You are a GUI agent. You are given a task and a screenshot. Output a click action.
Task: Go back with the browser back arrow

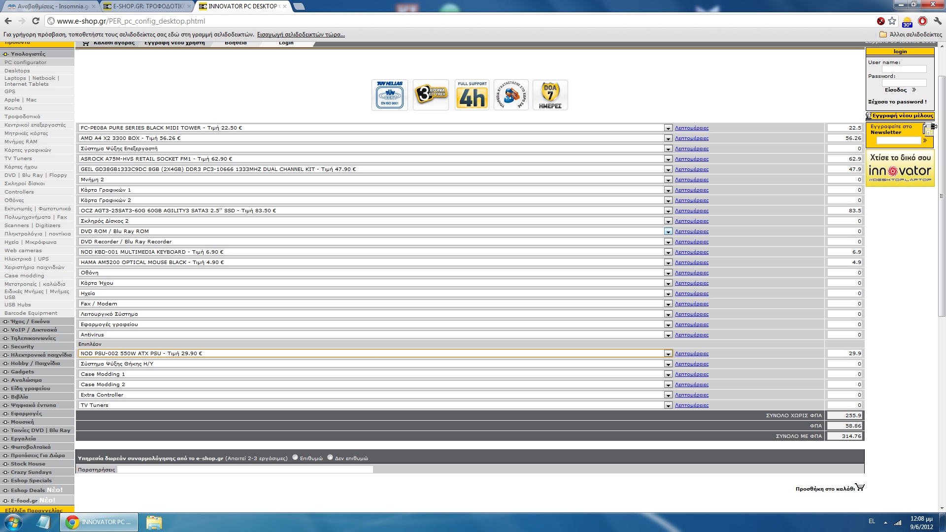(x=8, y=21)
